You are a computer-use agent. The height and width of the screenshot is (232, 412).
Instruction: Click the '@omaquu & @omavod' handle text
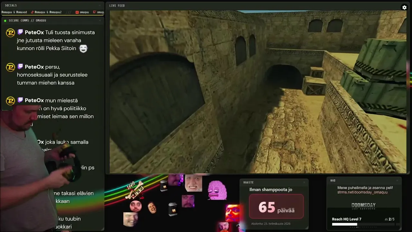pos(14,12)
